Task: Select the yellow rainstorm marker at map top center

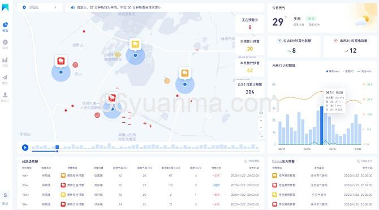Action: pos(135,44)
